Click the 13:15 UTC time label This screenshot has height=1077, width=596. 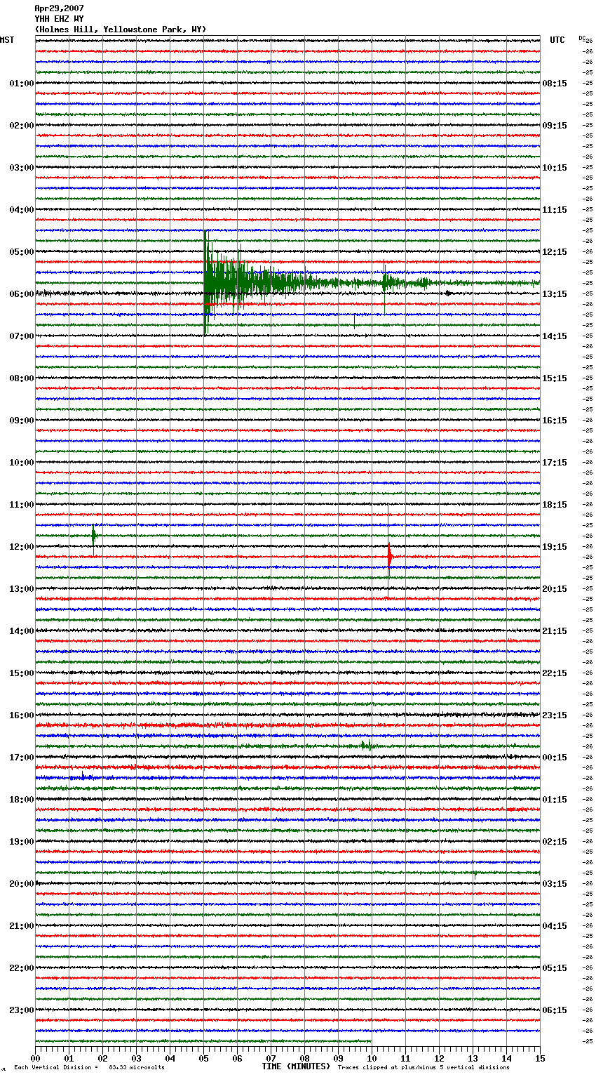point(555,294)
